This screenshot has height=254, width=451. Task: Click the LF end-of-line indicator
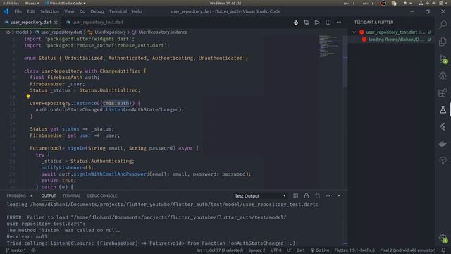[289, 250]
